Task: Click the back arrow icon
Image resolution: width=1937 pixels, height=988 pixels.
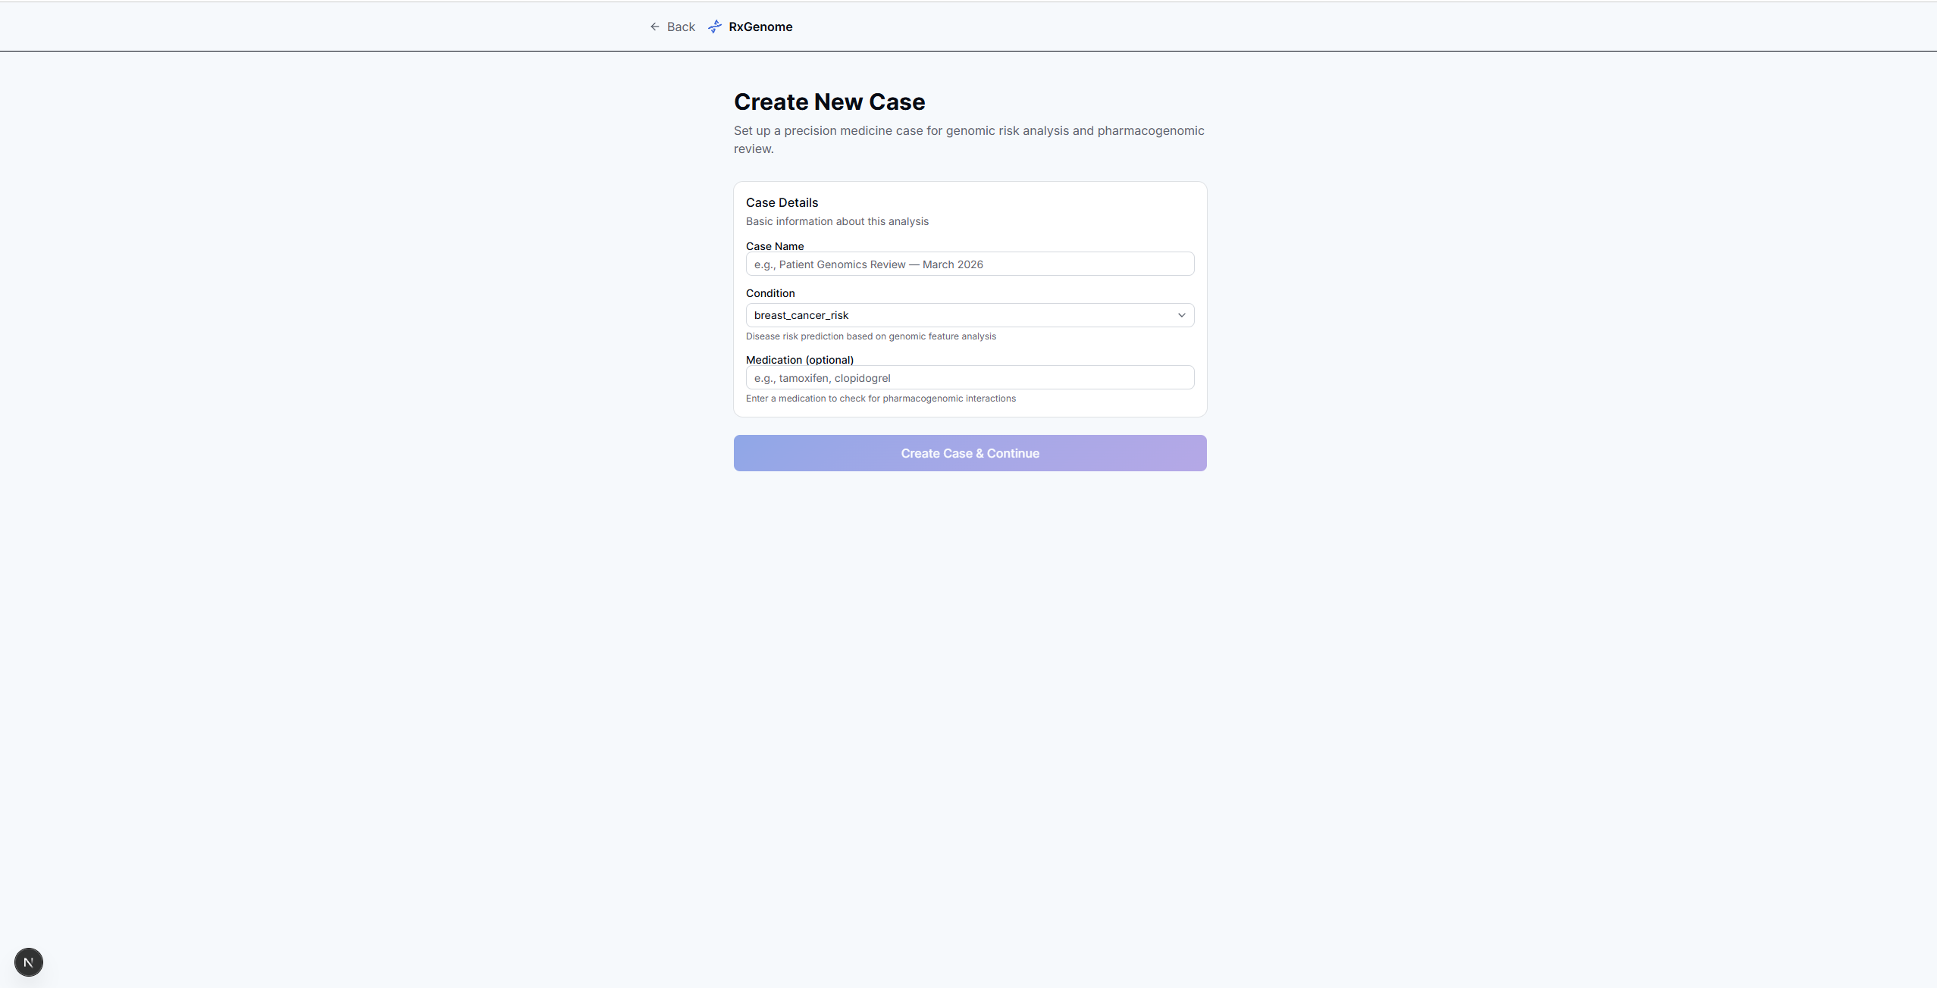Action: tap(655, 27)
